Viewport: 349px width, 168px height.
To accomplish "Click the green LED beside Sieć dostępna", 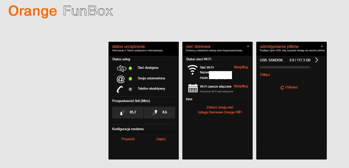I will pos(130,68).
